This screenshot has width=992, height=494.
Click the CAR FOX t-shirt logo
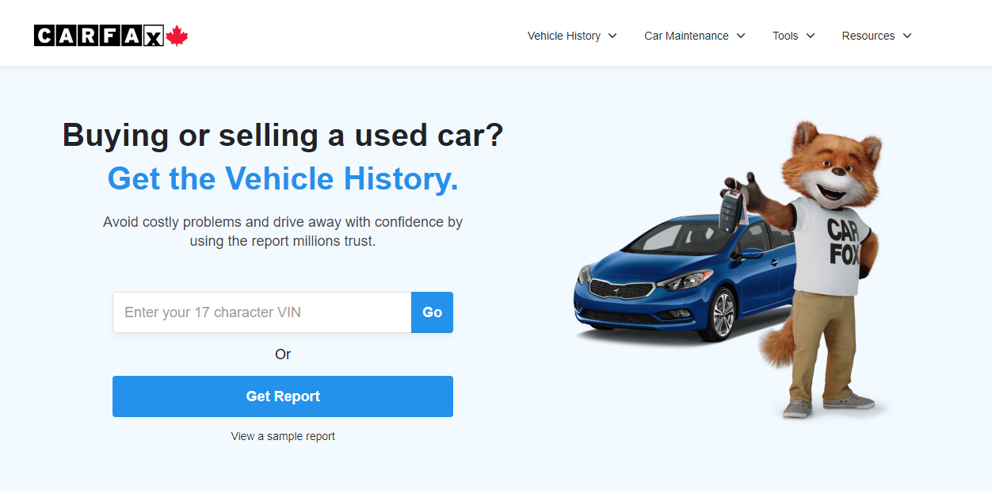pyautogui.click(x=845, y=242)
